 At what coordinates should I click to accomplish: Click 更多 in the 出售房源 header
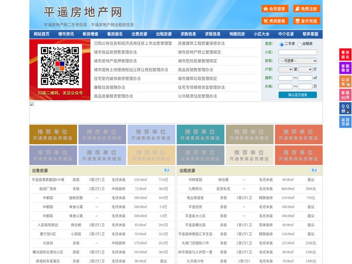(168, 170)
